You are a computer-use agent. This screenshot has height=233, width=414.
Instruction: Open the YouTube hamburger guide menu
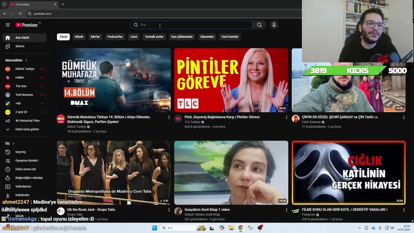pos(8,25)
